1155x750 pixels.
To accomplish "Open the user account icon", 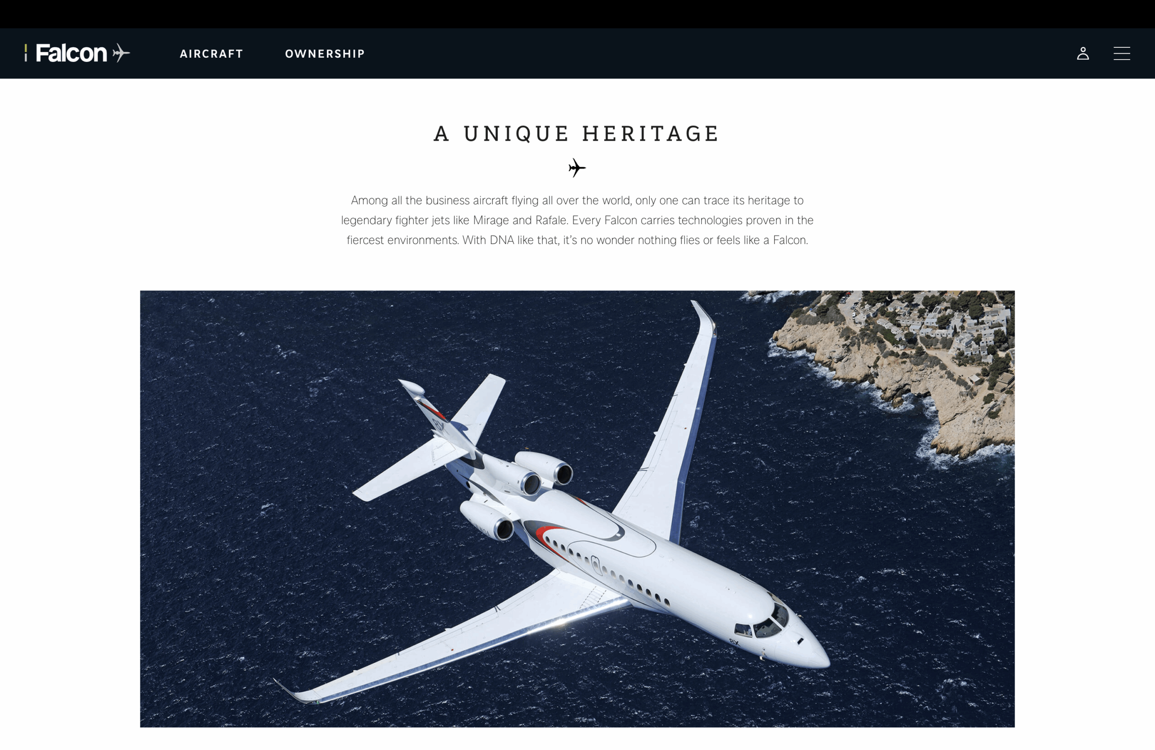I will click(1083, 53).
